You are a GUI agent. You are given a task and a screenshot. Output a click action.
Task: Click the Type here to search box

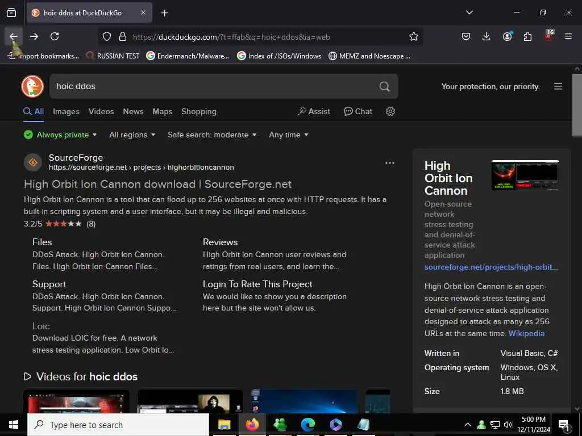(118, 425)
